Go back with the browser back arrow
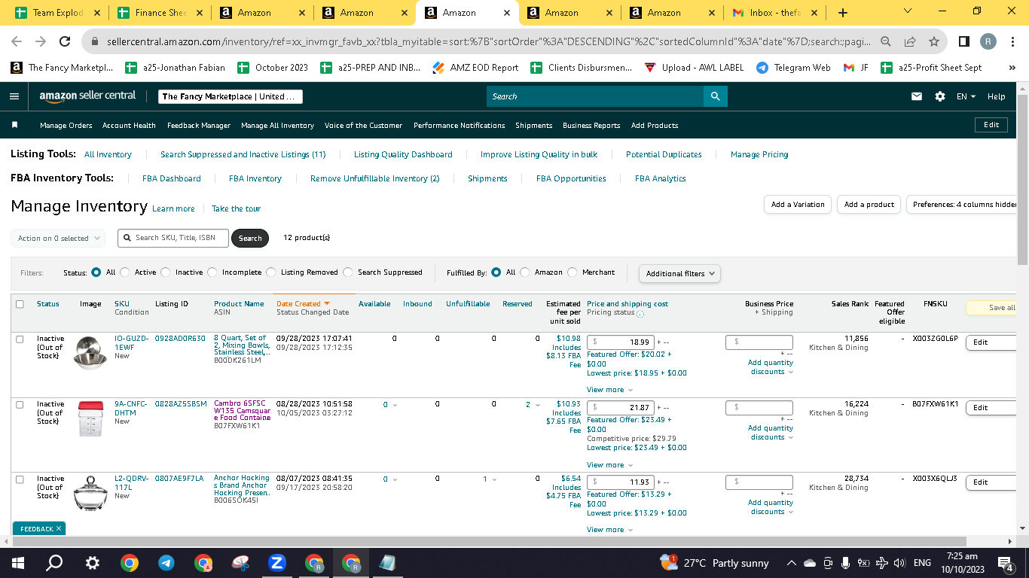 [x=17, y=41]
